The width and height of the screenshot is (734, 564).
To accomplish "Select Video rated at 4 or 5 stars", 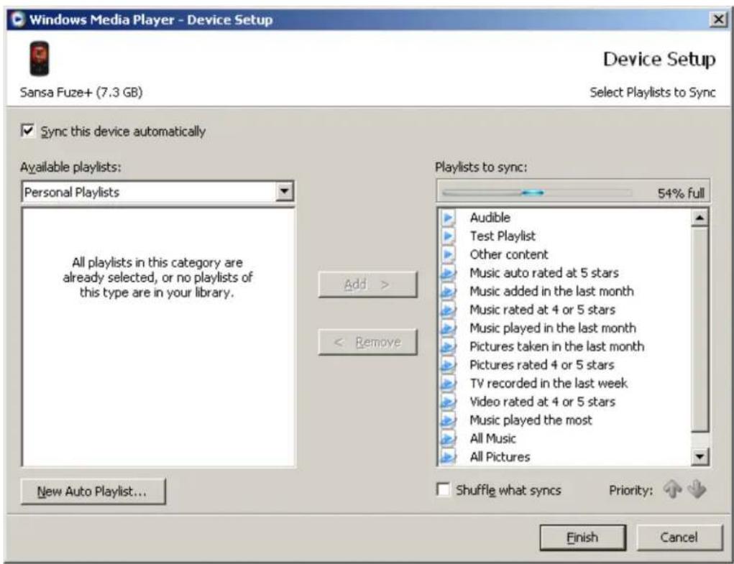I will click(543, 402).
